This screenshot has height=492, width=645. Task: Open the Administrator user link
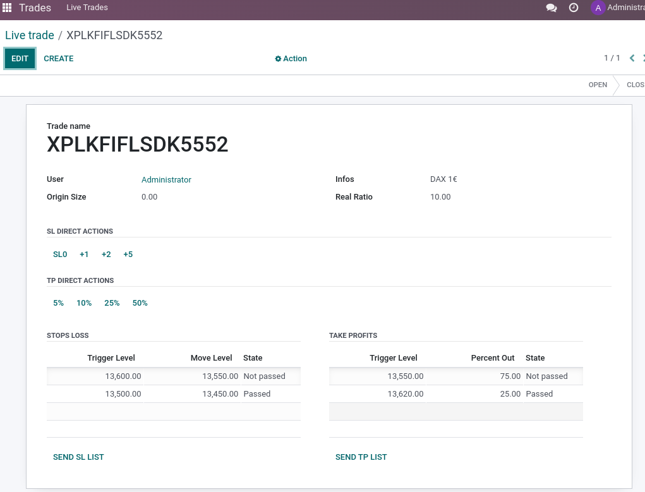pos(166,180)
